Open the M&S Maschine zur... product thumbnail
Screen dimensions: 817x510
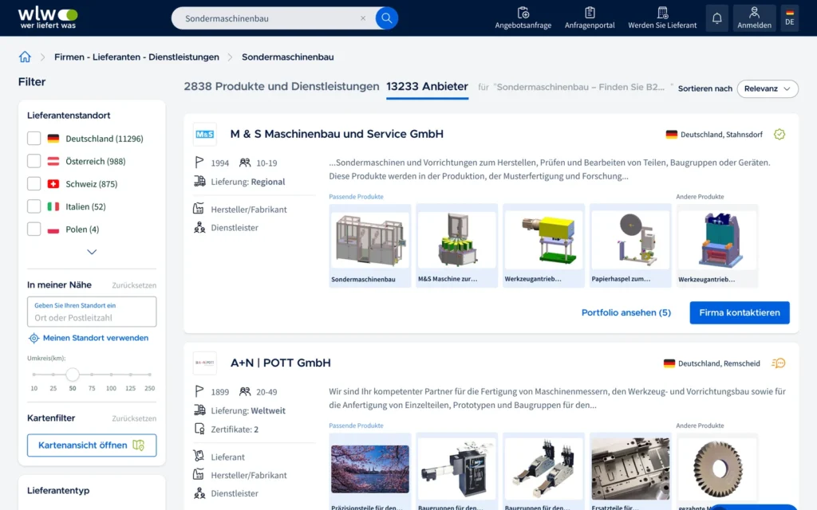457,245
